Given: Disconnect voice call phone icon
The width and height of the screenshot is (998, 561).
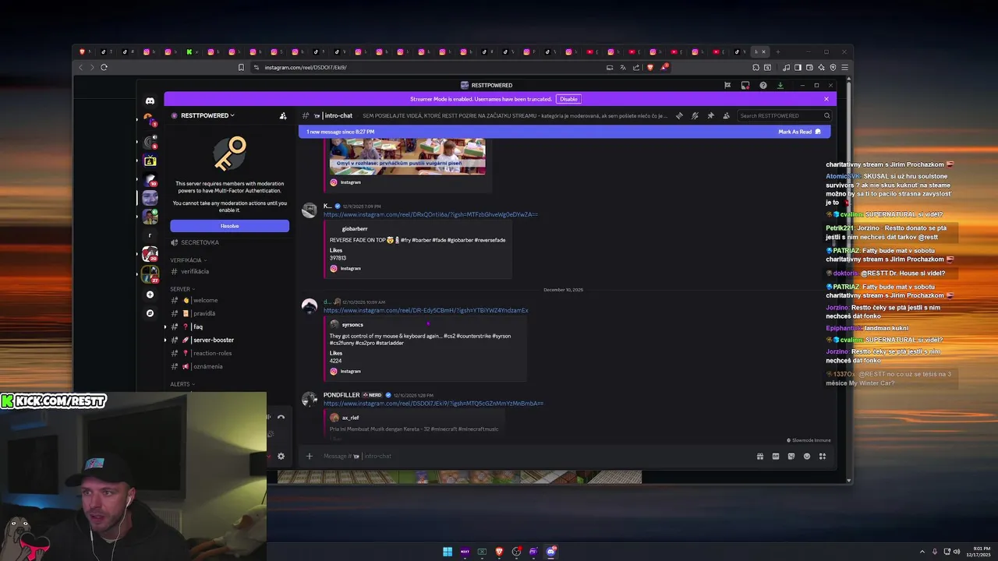Looking at the screenshot, I should 281,417.
